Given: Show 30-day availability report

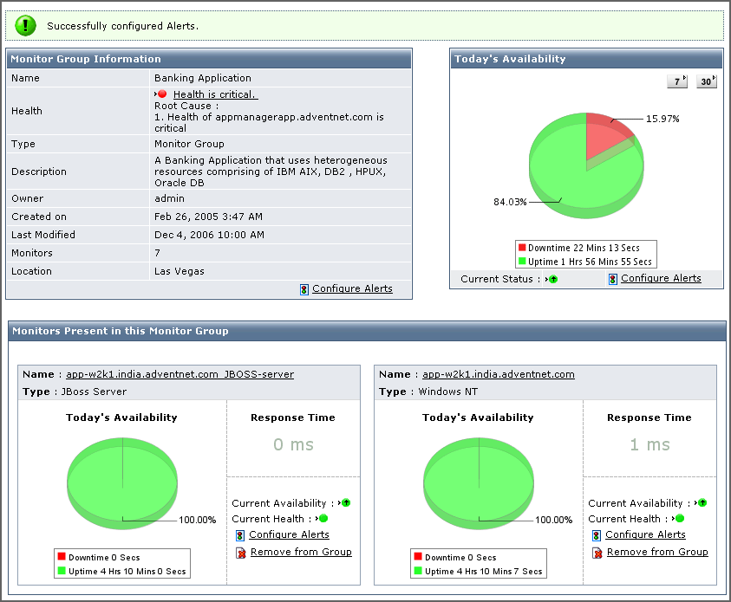Looking at the screenshot, I should [707, 81].
